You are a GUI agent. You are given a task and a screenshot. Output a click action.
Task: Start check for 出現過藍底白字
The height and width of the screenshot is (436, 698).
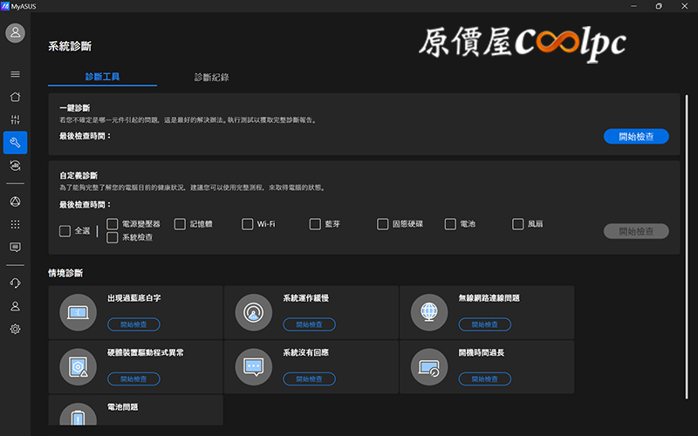[133, 324]
